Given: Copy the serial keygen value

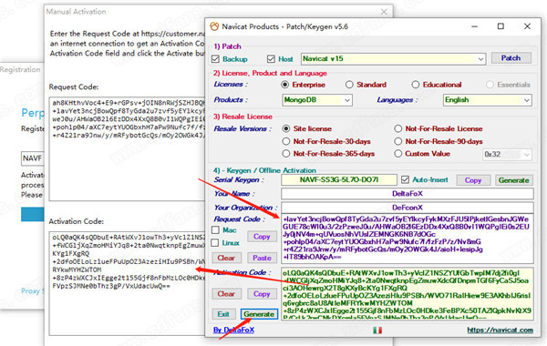Looking at the screenshot, I should 473,180.
